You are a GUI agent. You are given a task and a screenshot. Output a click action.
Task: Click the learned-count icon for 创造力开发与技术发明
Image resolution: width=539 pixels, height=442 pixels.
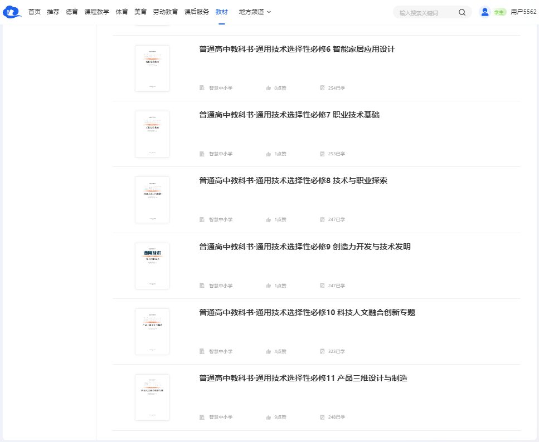[x=322, y=286]
